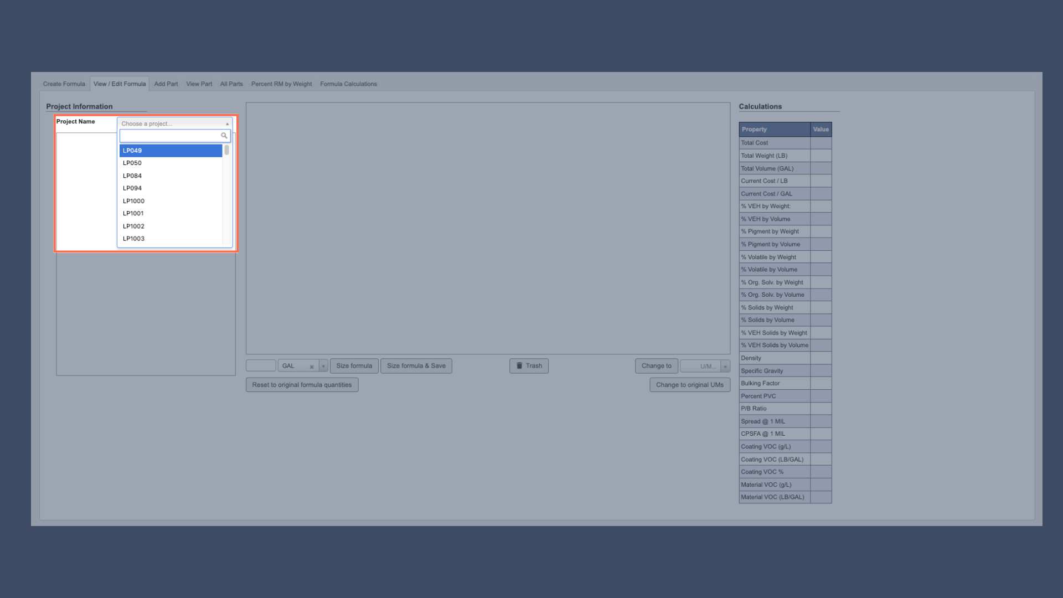Switch to the Percent RM by Weight tab

tap(281, 84)
